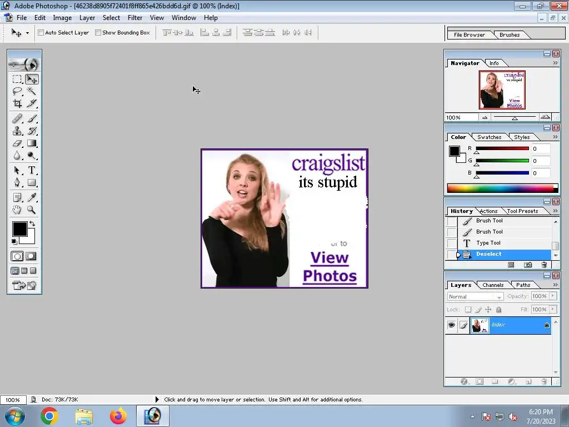
Task: Swap foreground and background colors
Action: tap(32, 224)
